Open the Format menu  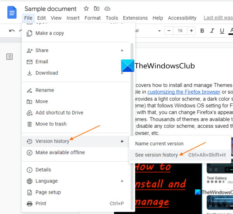(92, 18)
